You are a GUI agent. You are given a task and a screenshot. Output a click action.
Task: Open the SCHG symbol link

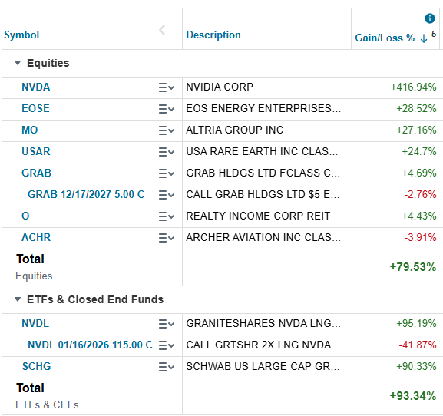[36, 366]
